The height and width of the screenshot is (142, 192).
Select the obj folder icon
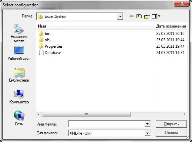tap(41, 40)
